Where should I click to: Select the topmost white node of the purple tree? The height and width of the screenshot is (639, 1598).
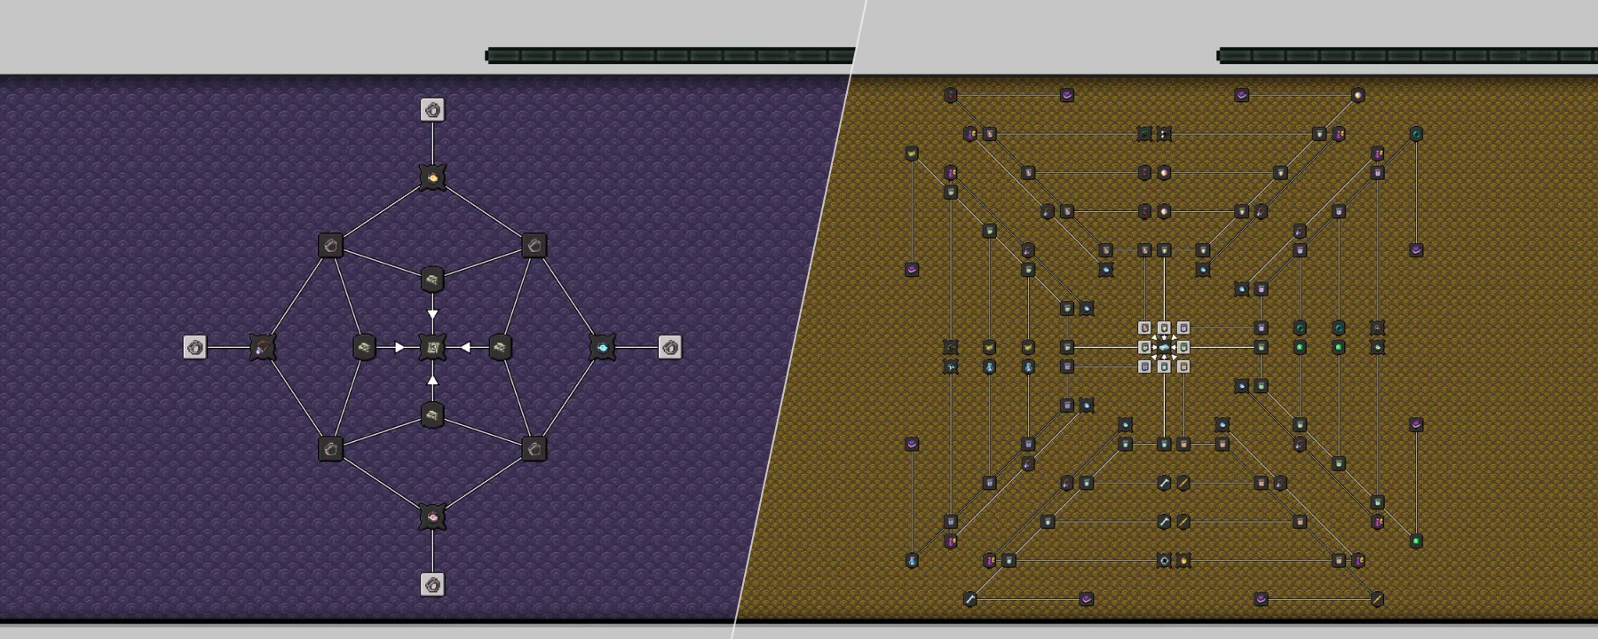[x=432, y=110]
